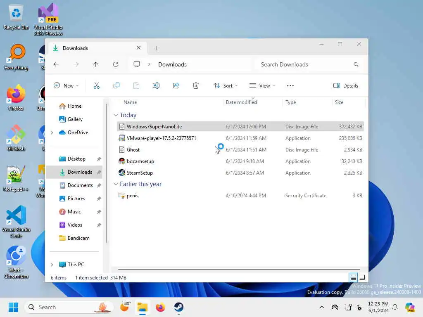Select the Downloads tab

pos(97,48)
